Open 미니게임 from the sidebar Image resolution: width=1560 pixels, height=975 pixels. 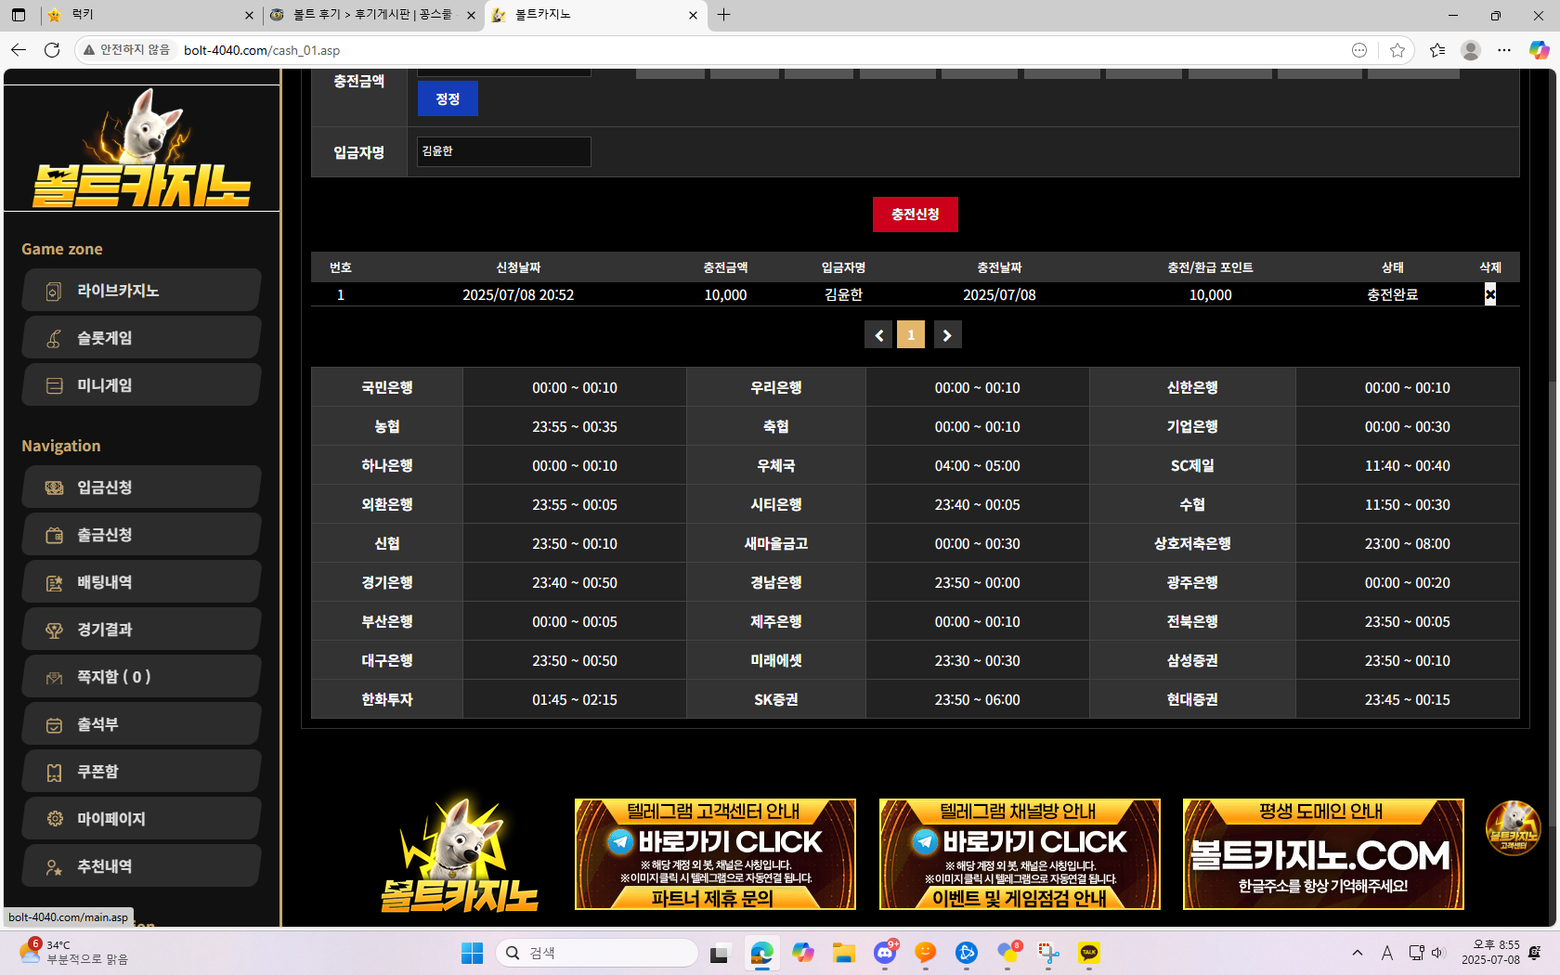pyautogui.click(x=141, y=385)
